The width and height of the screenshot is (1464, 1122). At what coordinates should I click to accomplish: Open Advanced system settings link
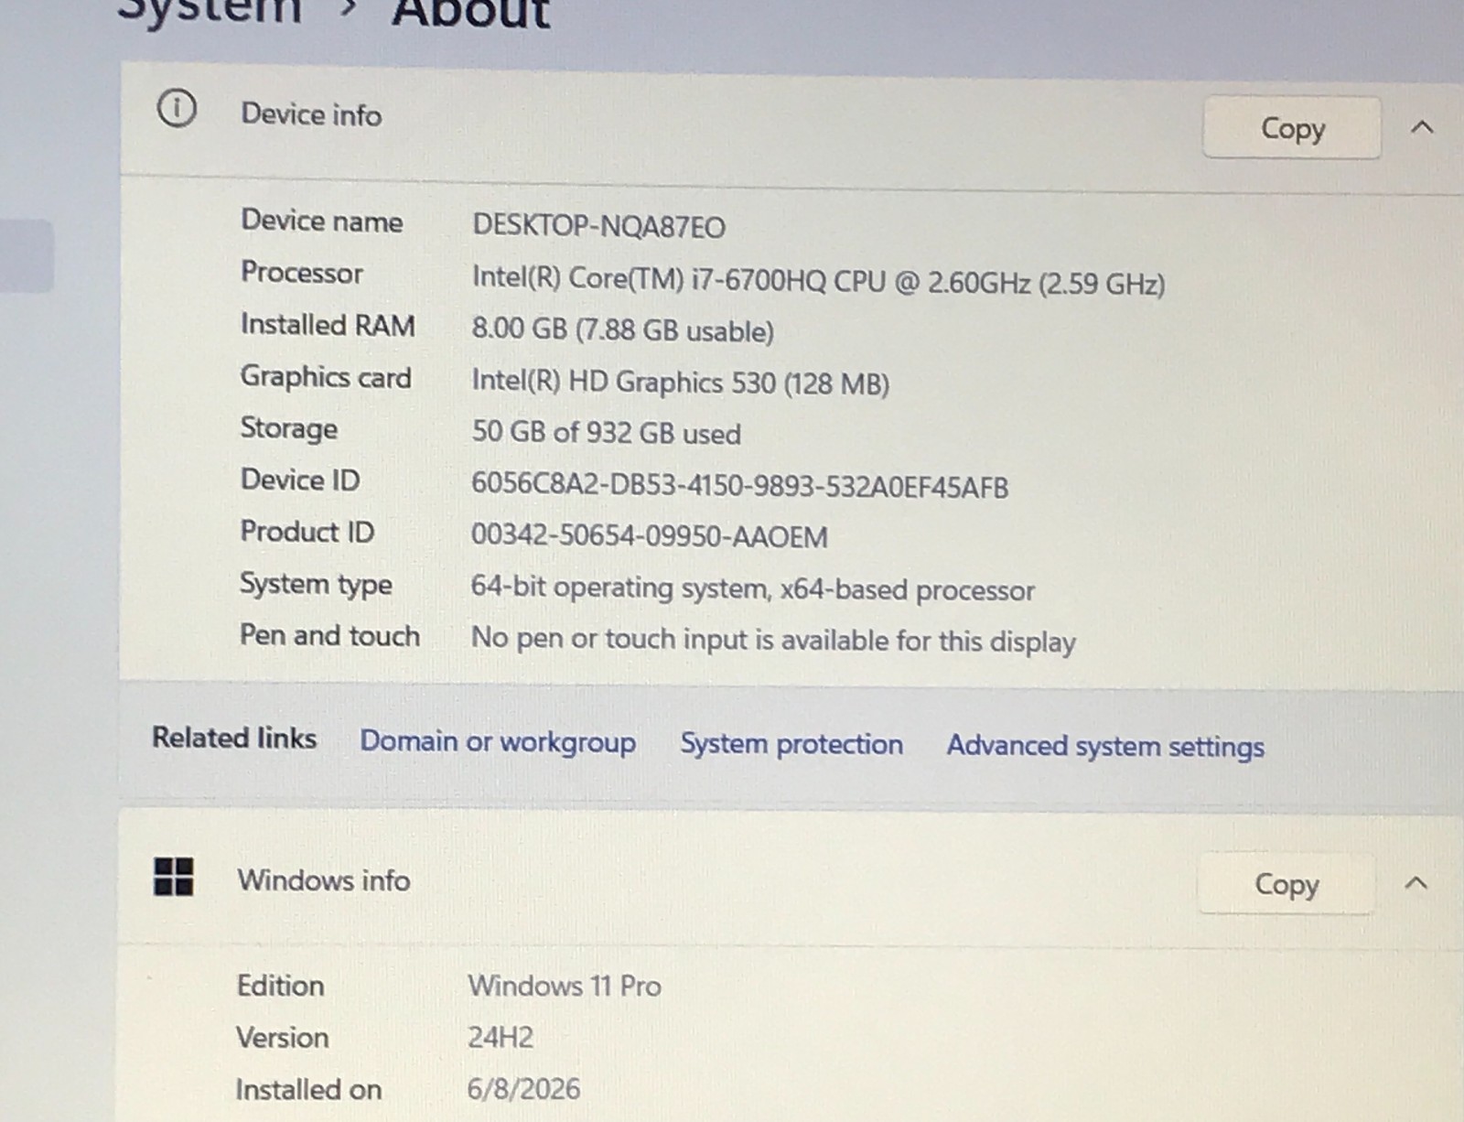[x=1105, y=746]
